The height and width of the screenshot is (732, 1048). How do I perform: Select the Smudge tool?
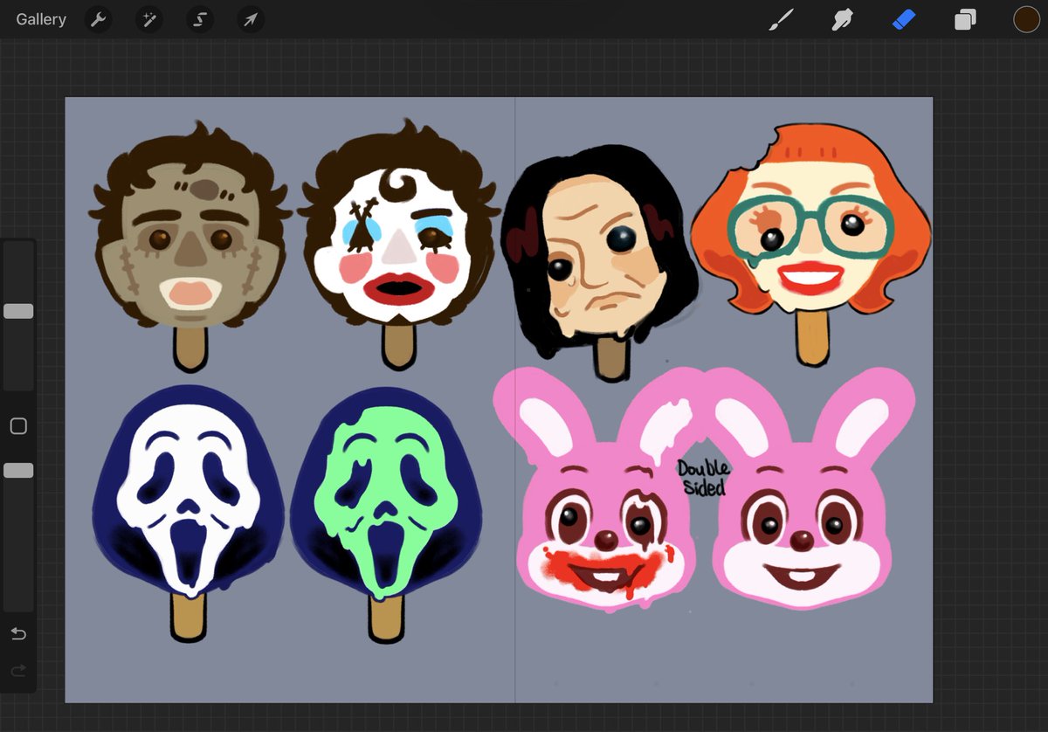842,19
